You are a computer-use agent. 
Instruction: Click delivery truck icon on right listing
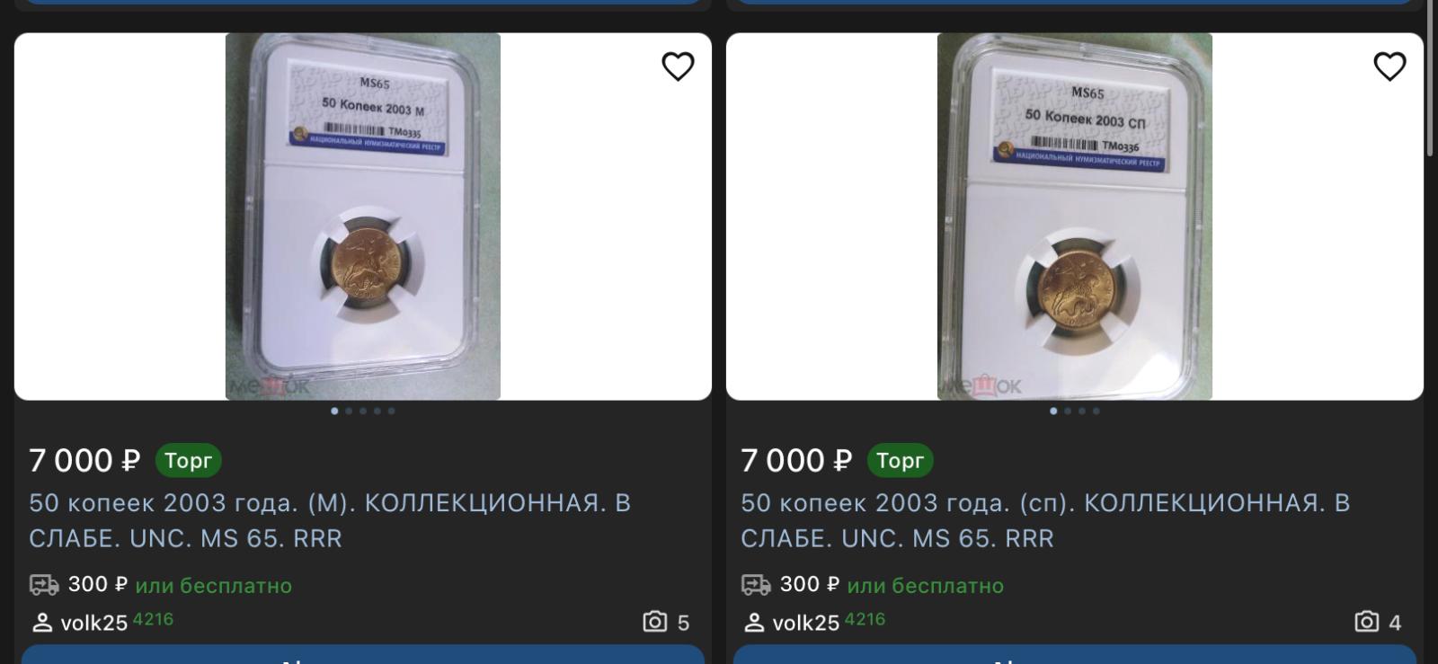[756, 585]
